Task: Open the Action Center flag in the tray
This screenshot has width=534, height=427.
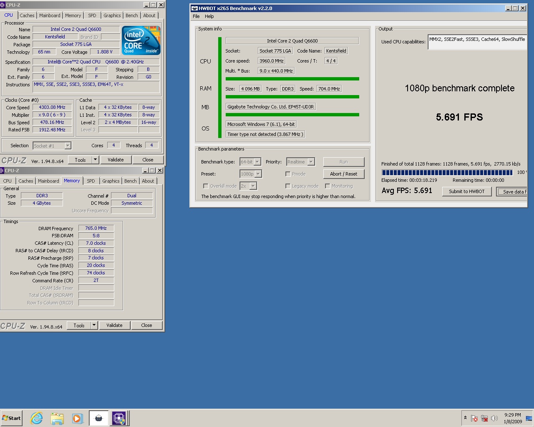Action: (474, 418)
